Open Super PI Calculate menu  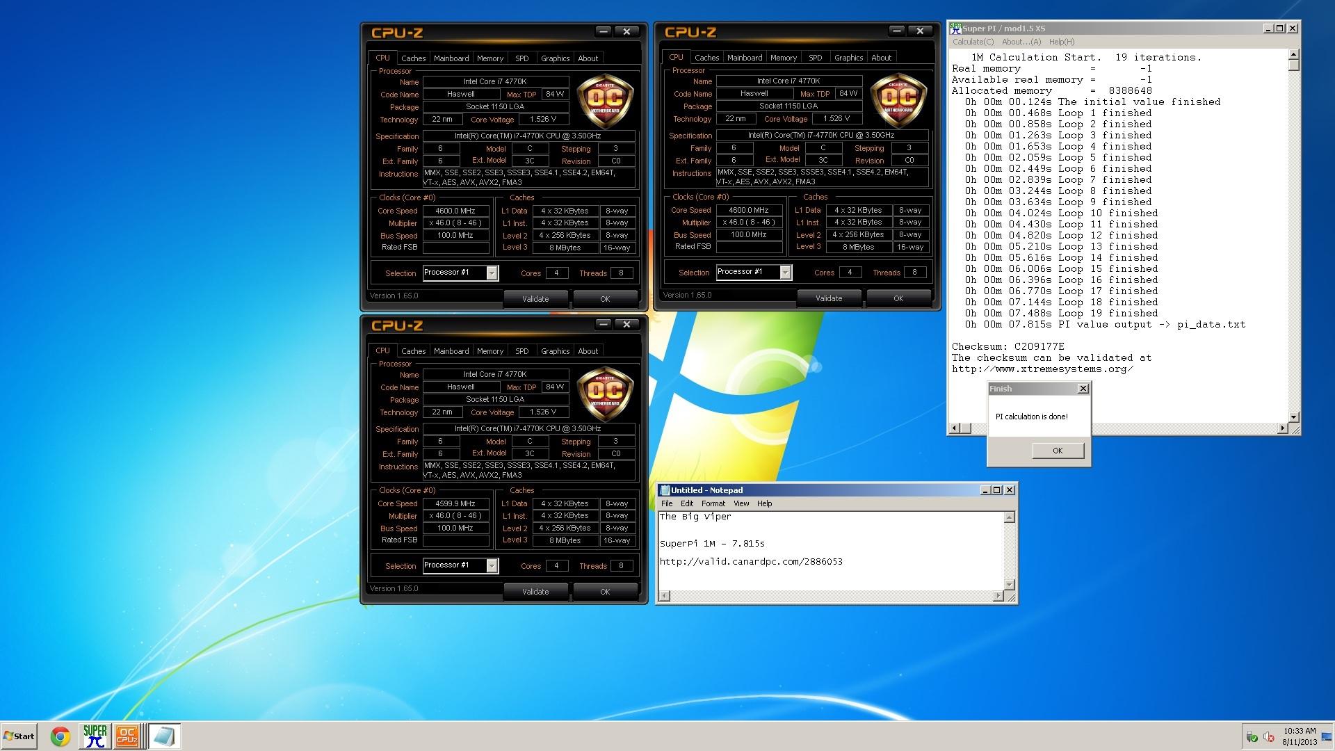click(x=973, y=42)
